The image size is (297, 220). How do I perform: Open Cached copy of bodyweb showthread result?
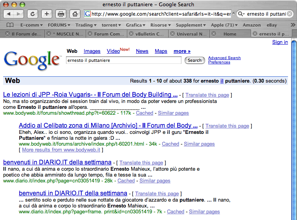[145, 113]
